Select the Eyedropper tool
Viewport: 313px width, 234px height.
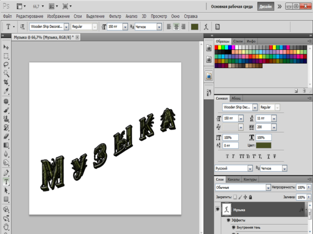(x=6, y=91)
